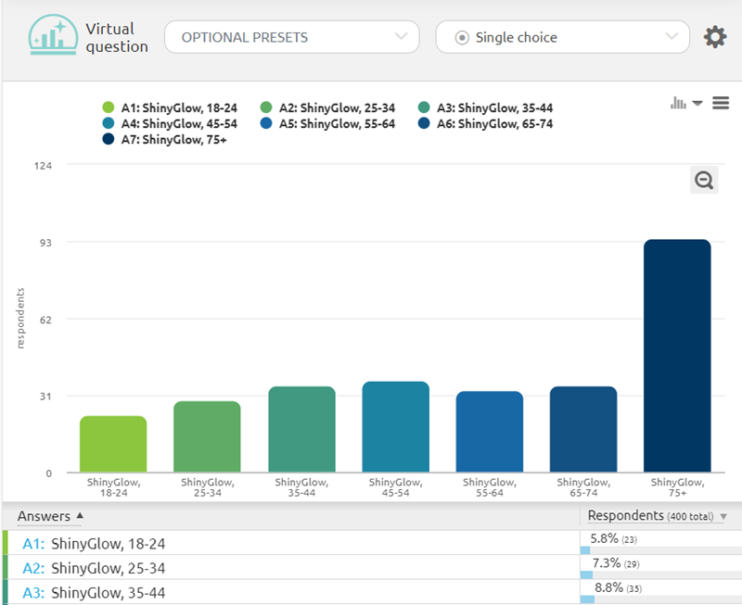
Task: Open the settings gear icon
Action: click(714, 38)
